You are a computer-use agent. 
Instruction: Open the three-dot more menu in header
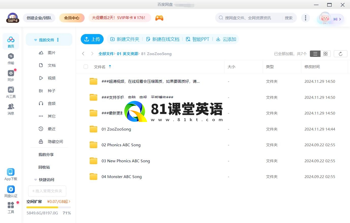305,18
